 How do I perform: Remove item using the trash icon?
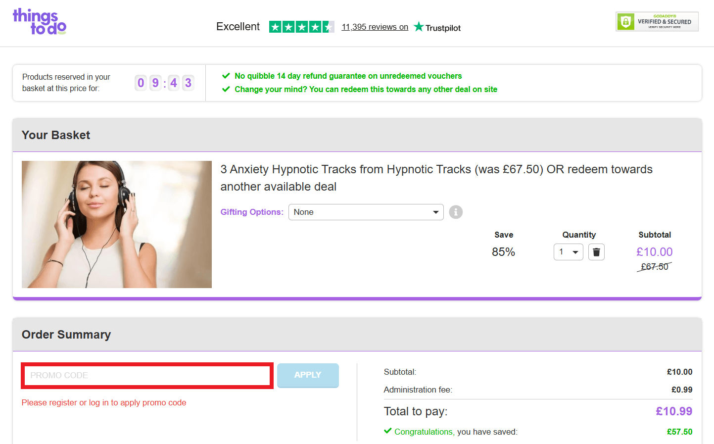tap(596, 252)
